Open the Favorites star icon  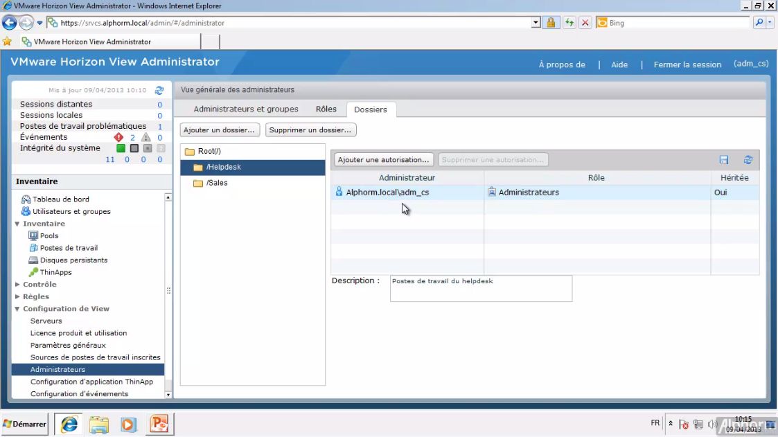click(x=7, y=41)
